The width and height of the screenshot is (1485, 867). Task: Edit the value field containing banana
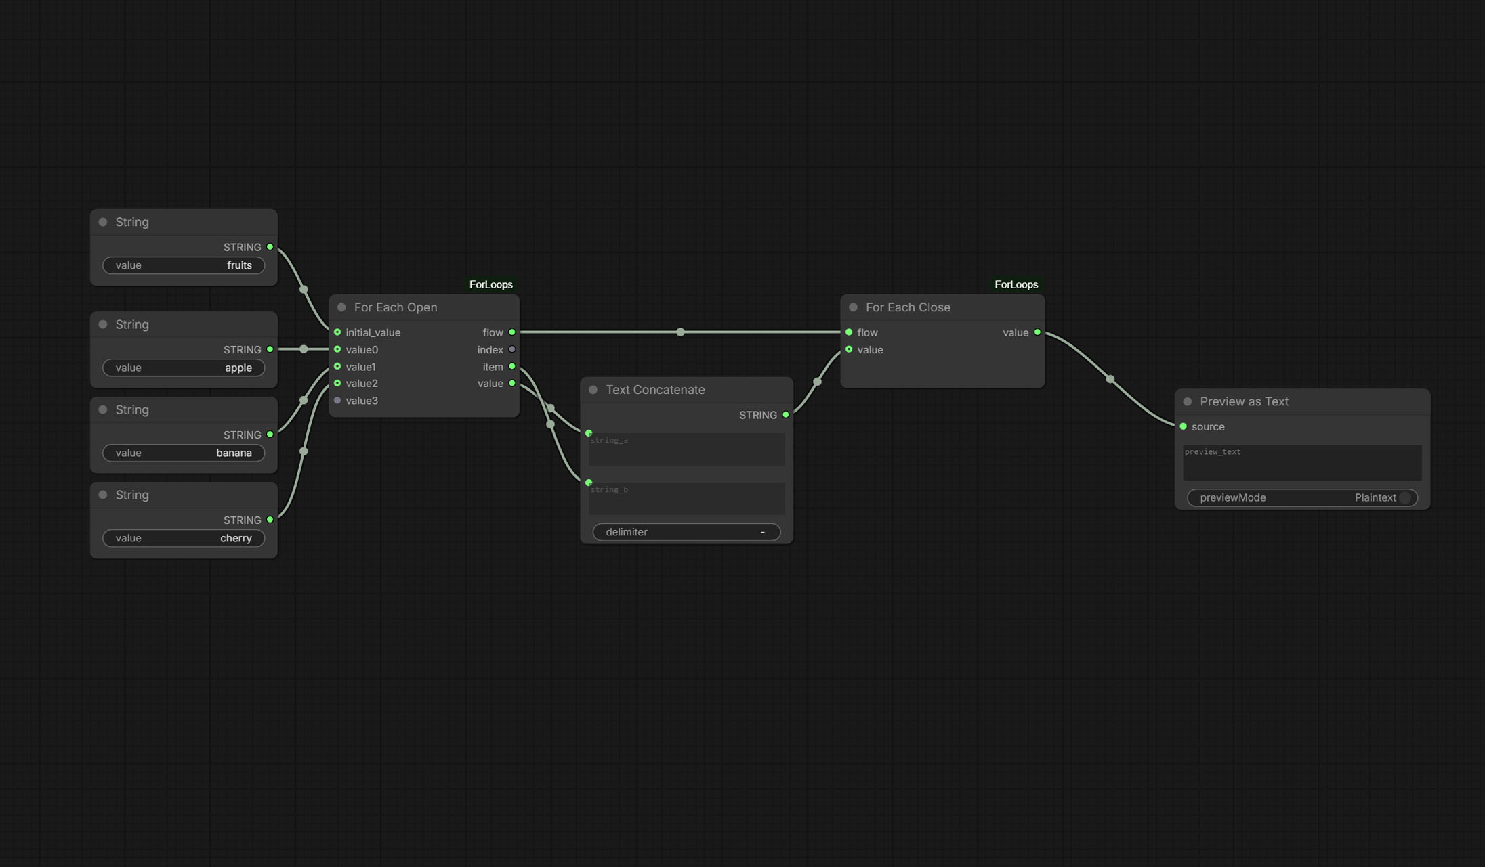coord(184,453)
